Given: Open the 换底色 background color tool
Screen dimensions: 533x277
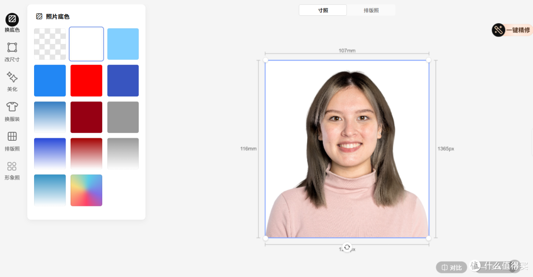Looking at the screenshot, I should 12,23.
